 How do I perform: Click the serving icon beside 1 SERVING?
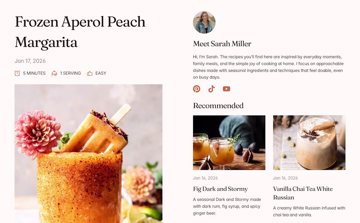pos(54,73)
